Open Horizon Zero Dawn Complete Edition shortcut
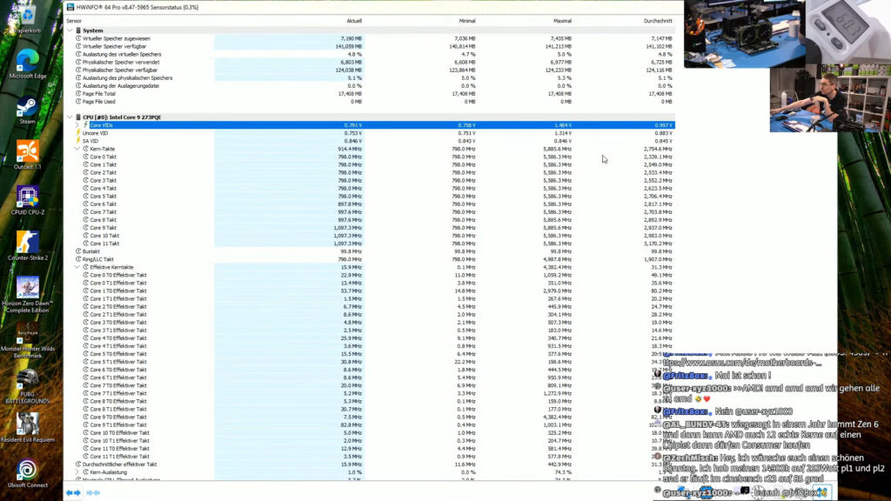The height and width of the screenshot is (501, 891). (x=27, y=295)
